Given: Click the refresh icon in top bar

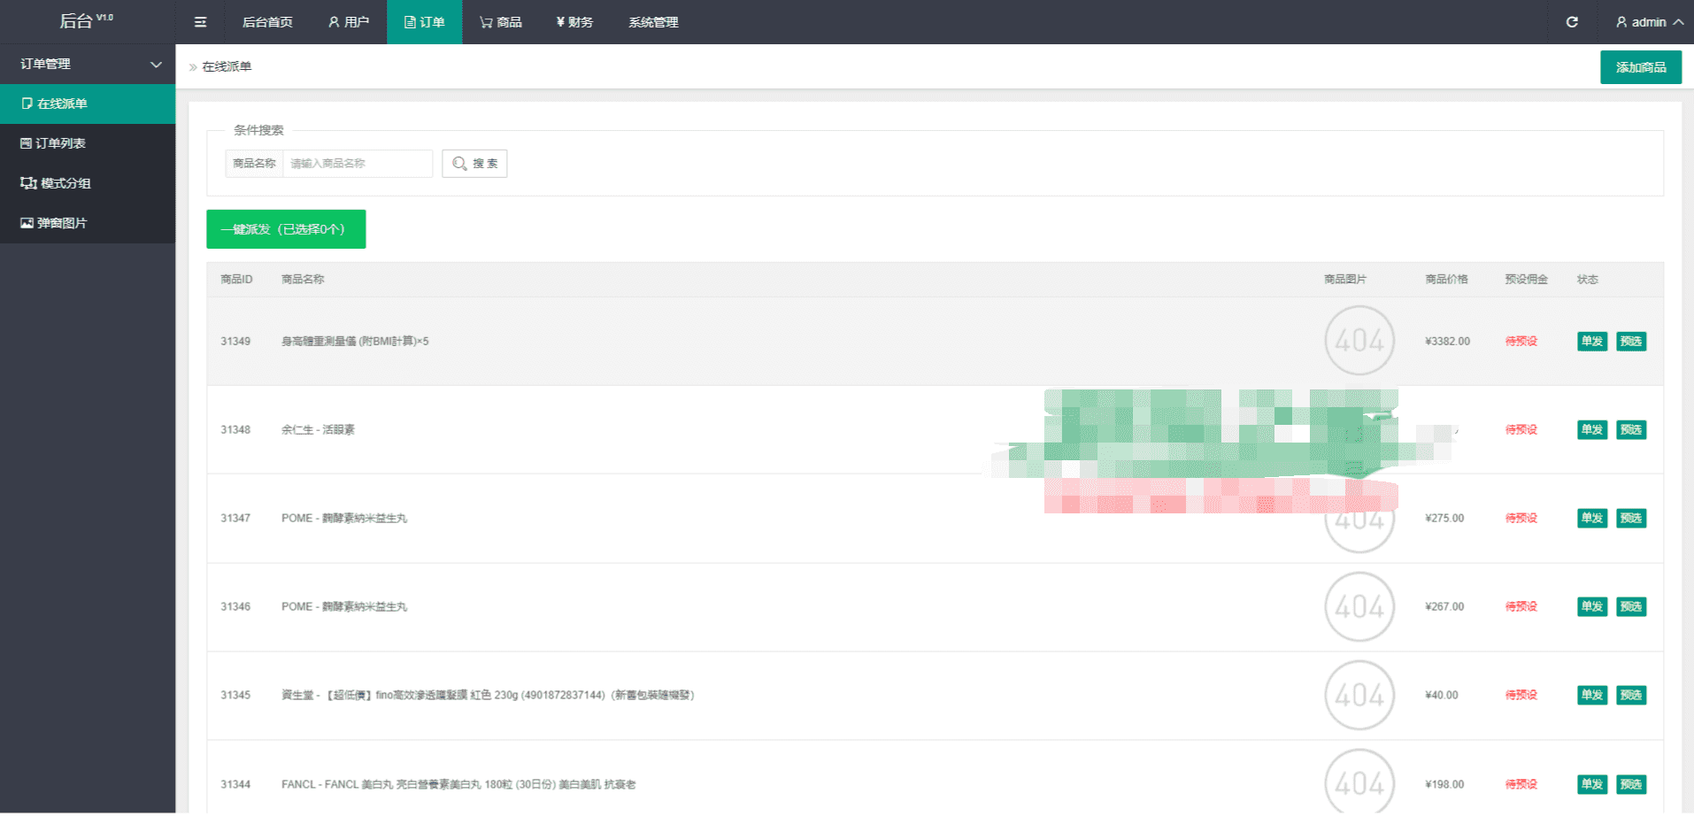Looking at the screenshot, I should (x=1572, y=22).
